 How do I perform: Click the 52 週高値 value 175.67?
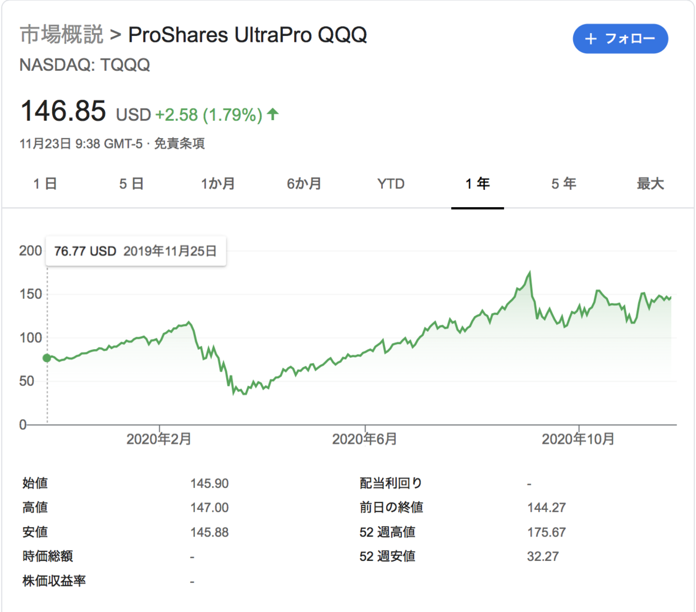coord(546,533)
